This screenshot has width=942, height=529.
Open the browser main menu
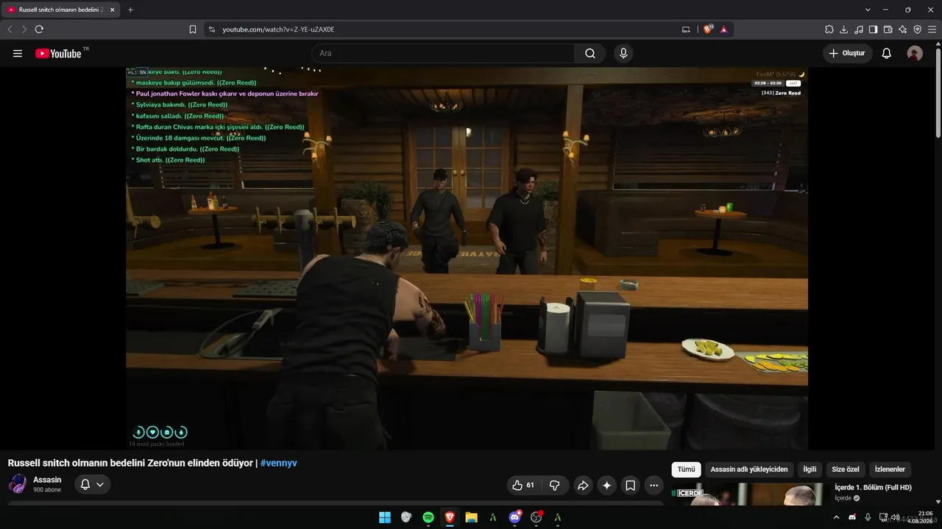(x=932, y=29)
